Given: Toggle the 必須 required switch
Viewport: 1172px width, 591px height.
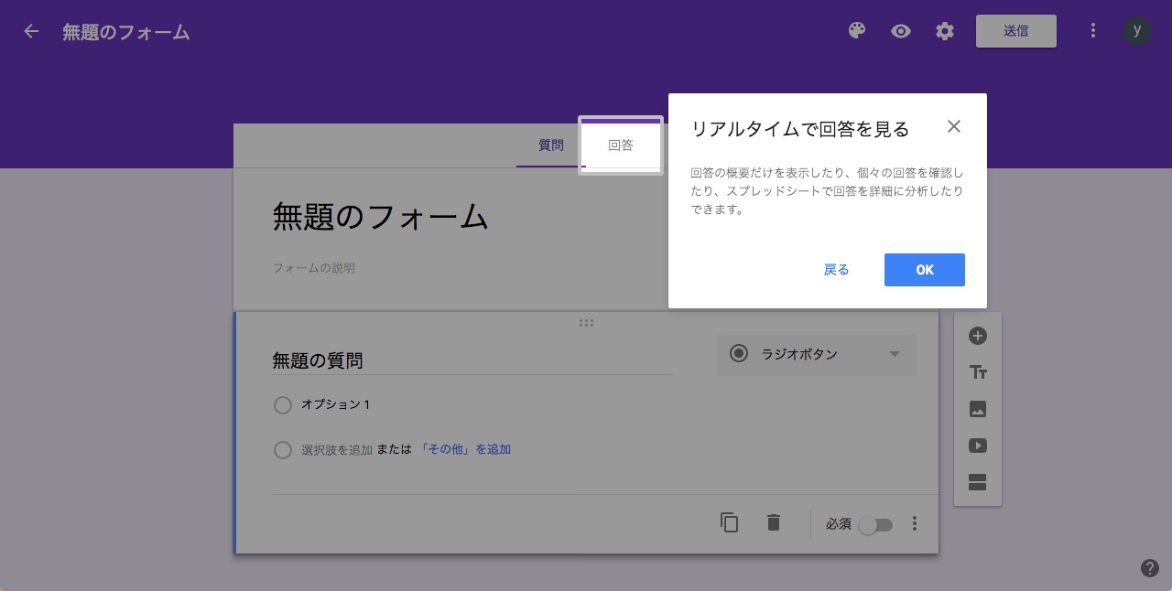Looking at the screenshot, I should (x=875, y=525).
